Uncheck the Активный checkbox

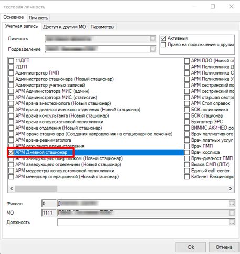[163, 38]
